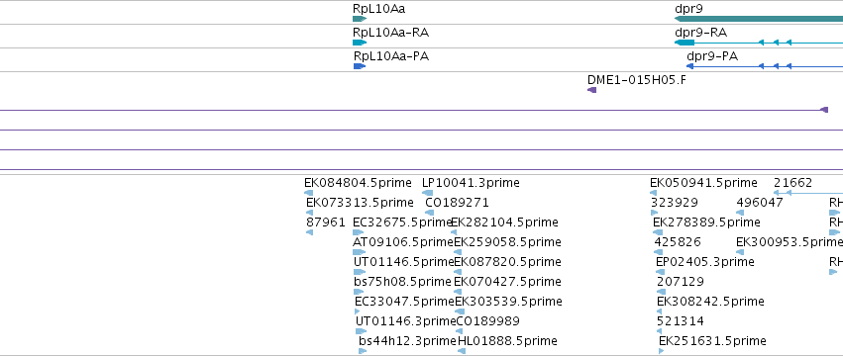Click the RpL10Aa gene label
Image resolution: width=843 pixels, height=356 pixels.
tap(379, 9)
